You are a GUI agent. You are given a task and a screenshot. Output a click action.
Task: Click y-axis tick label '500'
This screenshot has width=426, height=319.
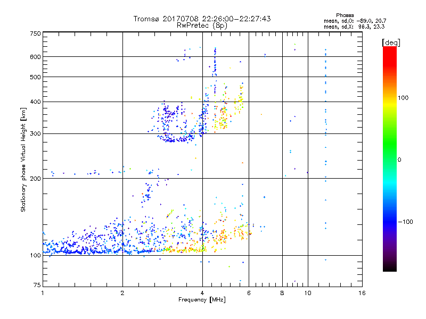pos(35,77)
